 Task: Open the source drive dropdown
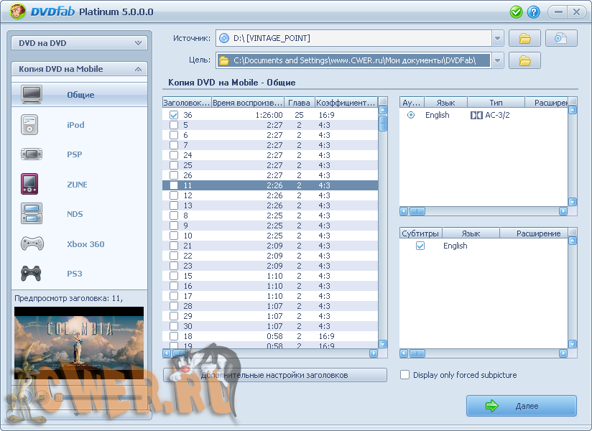click(x=498, y=38)
